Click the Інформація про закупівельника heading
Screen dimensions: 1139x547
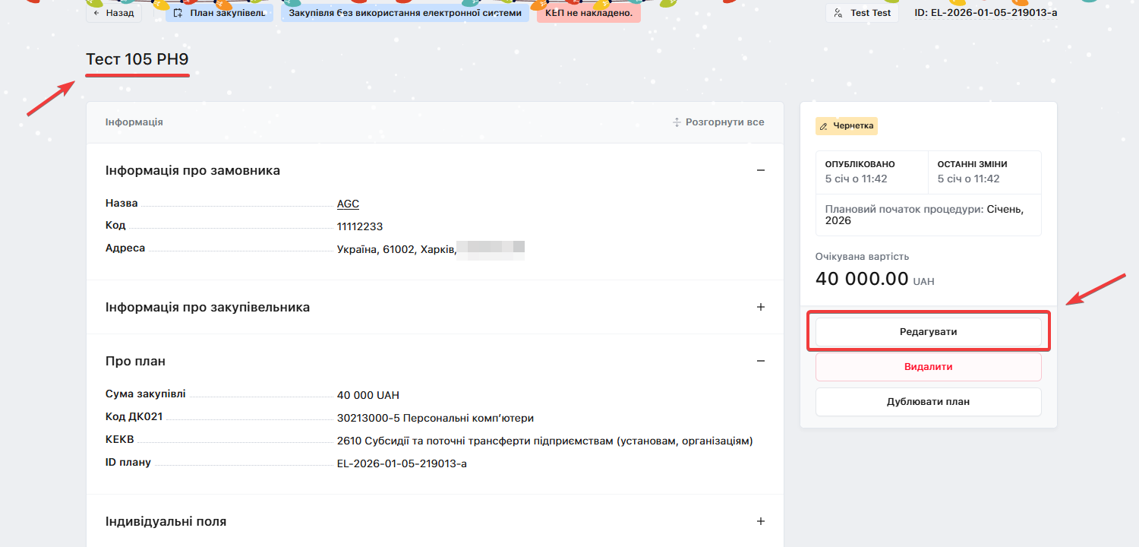(207, 307)
